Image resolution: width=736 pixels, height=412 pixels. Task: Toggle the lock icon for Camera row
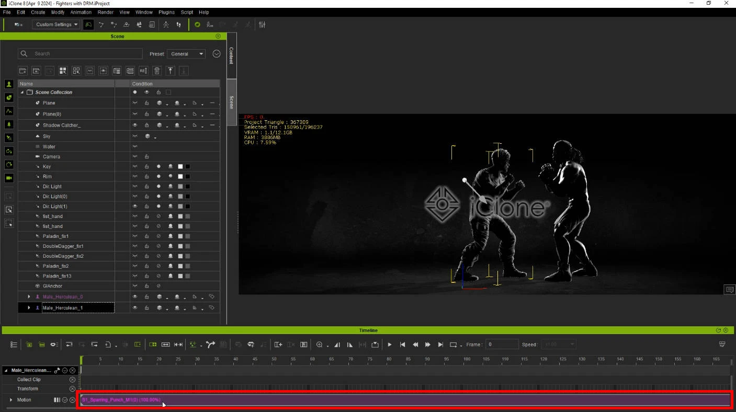(x=147, y=157)
